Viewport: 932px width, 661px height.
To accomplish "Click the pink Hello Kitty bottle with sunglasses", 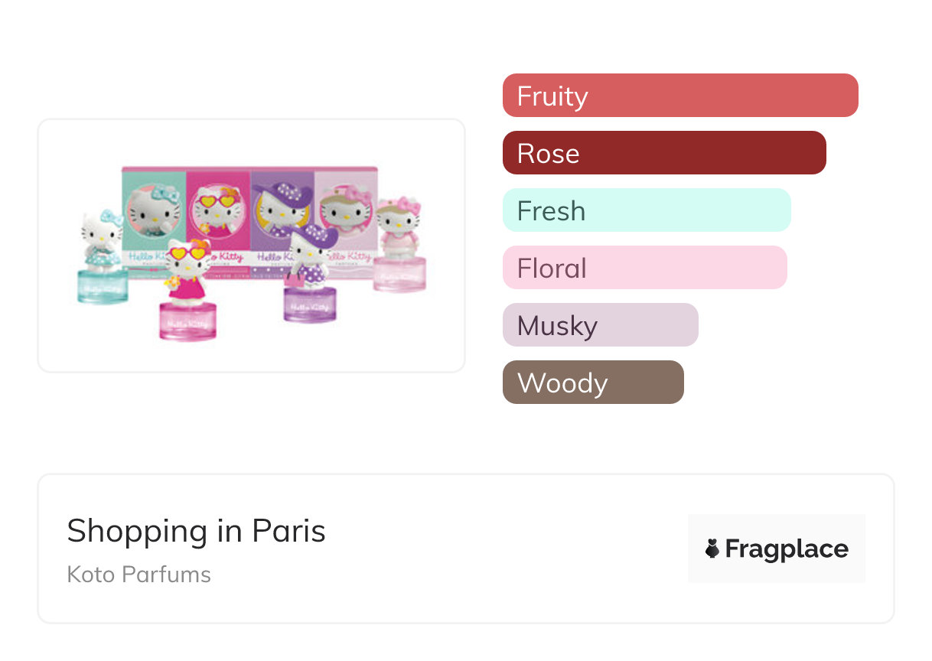I will 187,292.
